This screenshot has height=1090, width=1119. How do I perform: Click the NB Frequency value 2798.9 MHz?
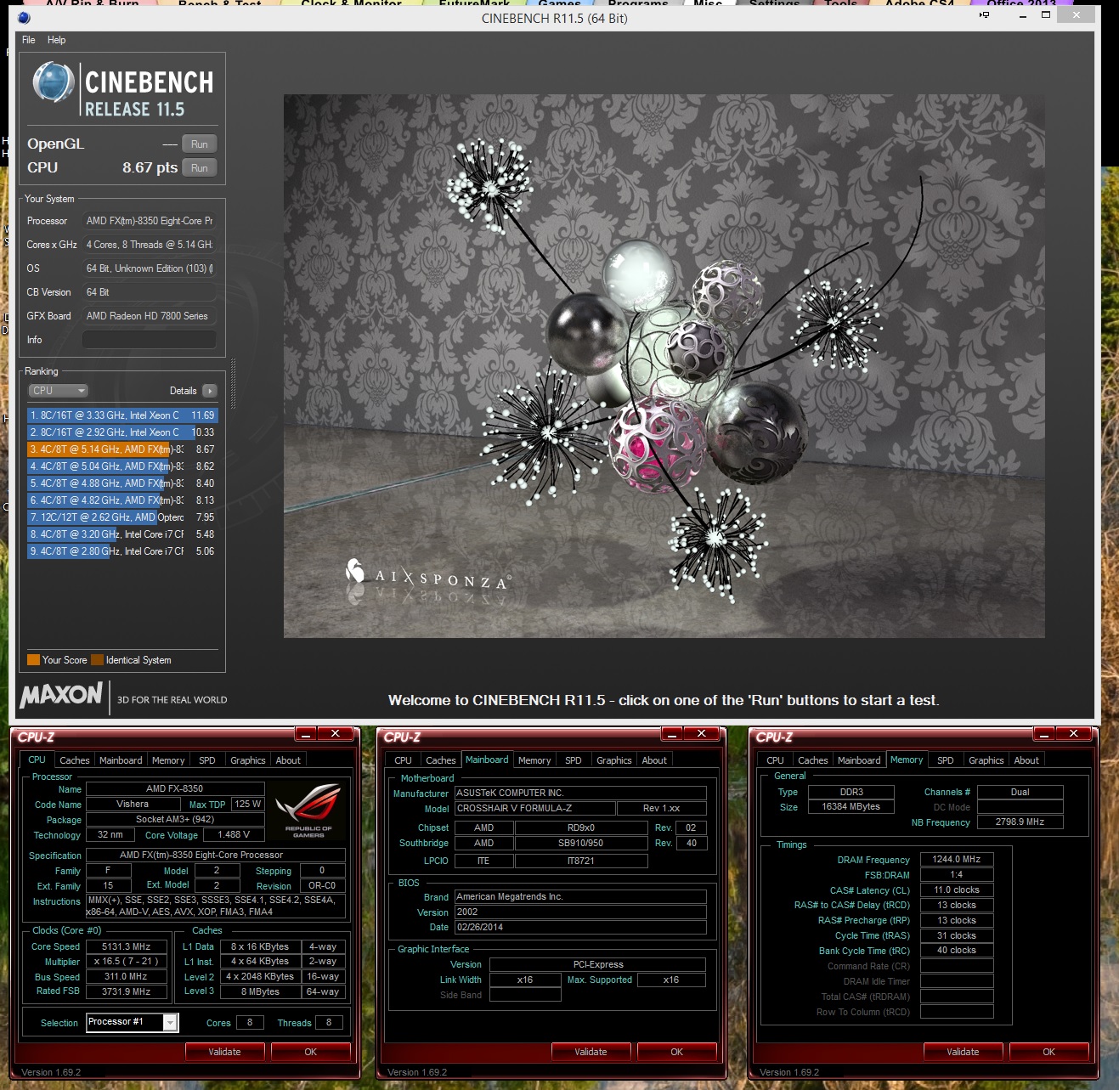pos(1020,822)
